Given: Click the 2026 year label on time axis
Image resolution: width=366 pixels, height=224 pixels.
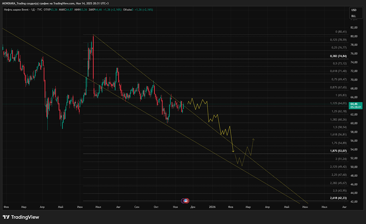Looking at the screenshot, I should pyautogui.click(x=212, y=207).
